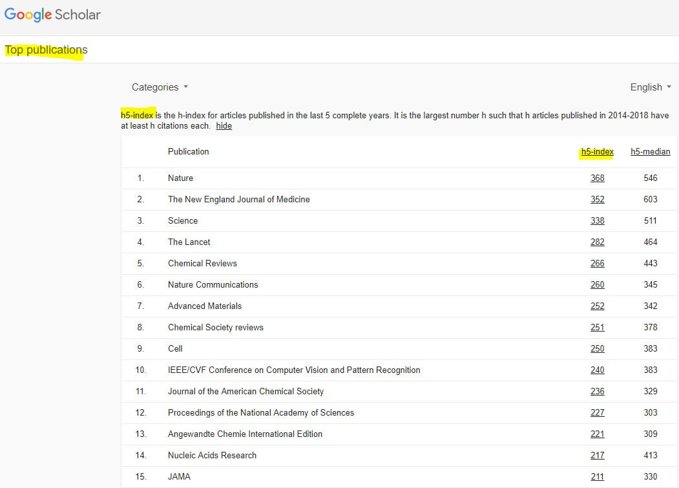Viewport: 679px width, 488px height.
Task: Select the Chemical Society reviews name
Action: 216,327
